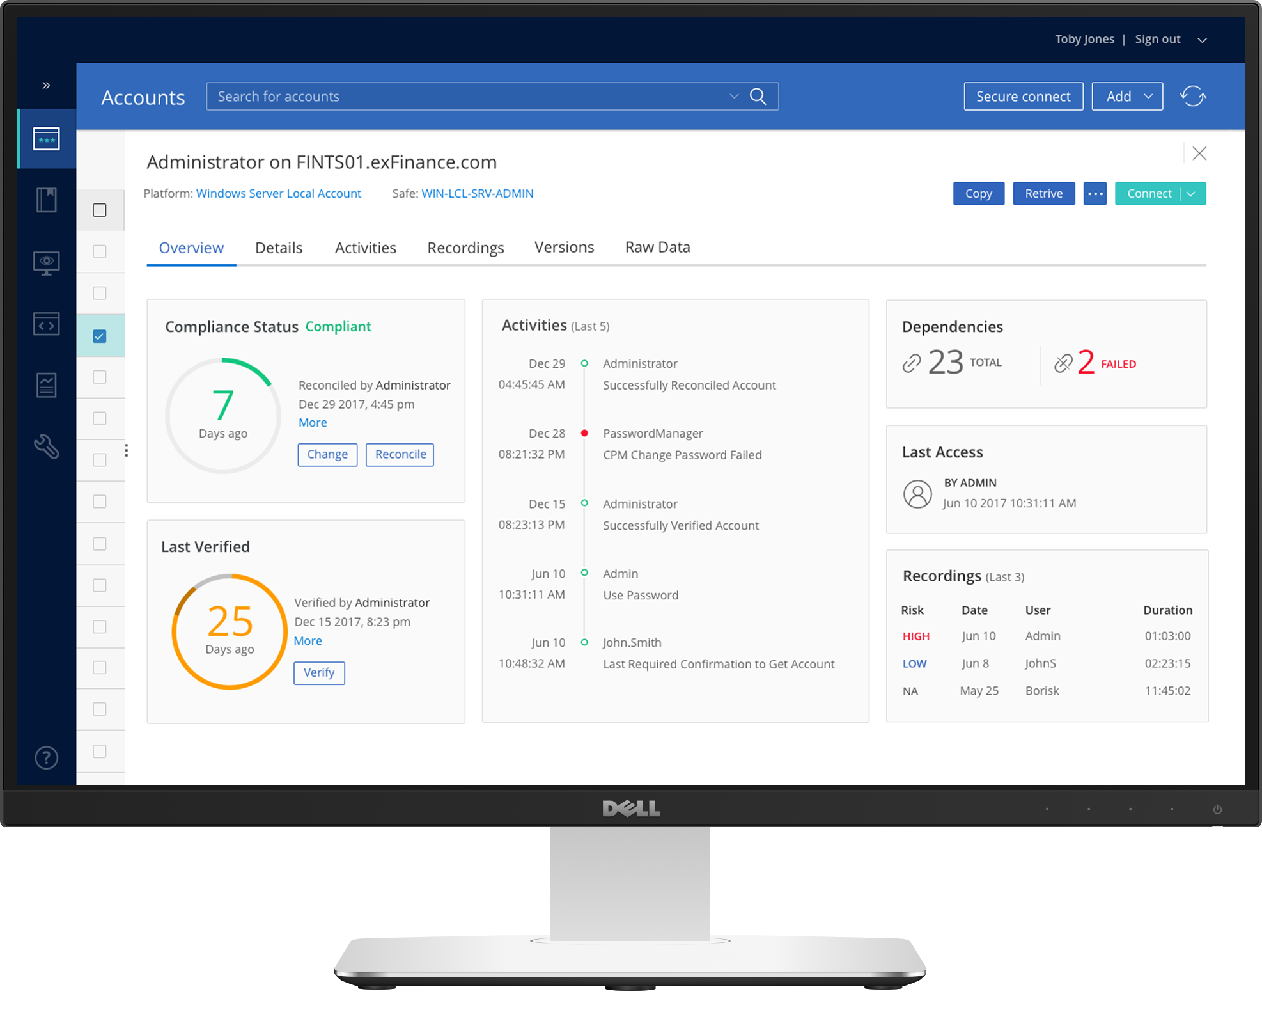This screenshot has height=1019, width=1262.
Task: Expand the sidebar with the double chevron
Action: 46,85
